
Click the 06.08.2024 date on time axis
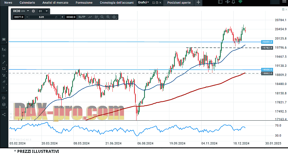[x=145, y=143]
